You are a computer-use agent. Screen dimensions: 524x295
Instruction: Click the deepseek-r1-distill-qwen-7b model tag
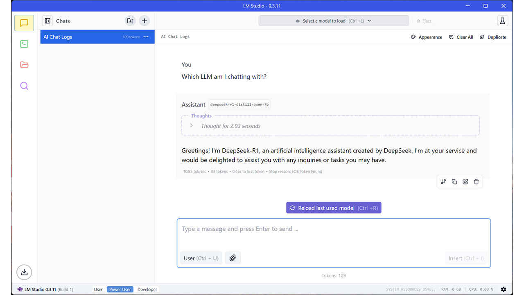point(239,104)
